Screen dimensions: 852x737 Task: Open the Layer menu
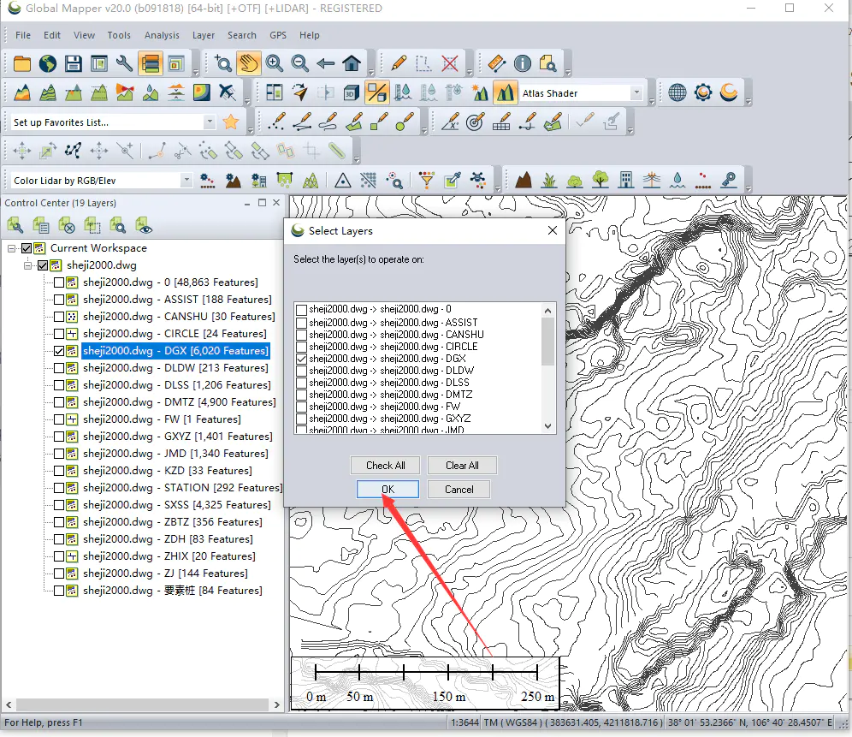[x=204, y=35]
